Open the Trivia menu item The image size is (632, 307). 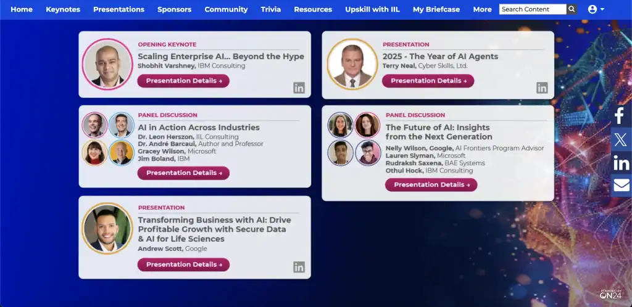point(271,9)
